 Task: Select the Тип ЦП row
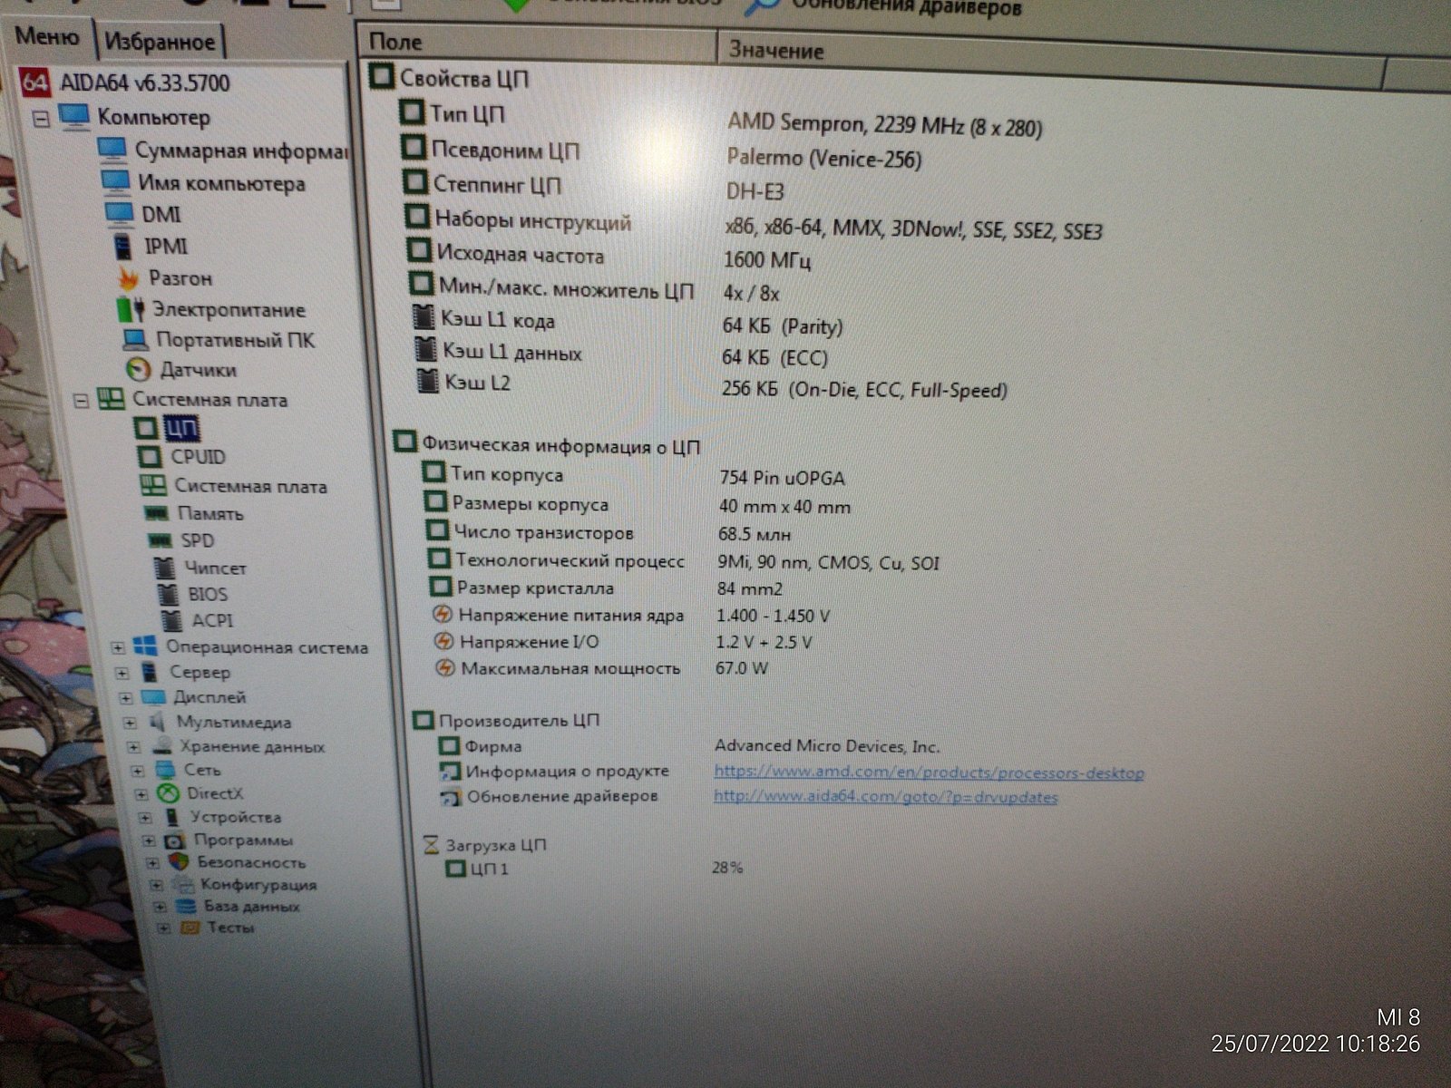point(721,118)
